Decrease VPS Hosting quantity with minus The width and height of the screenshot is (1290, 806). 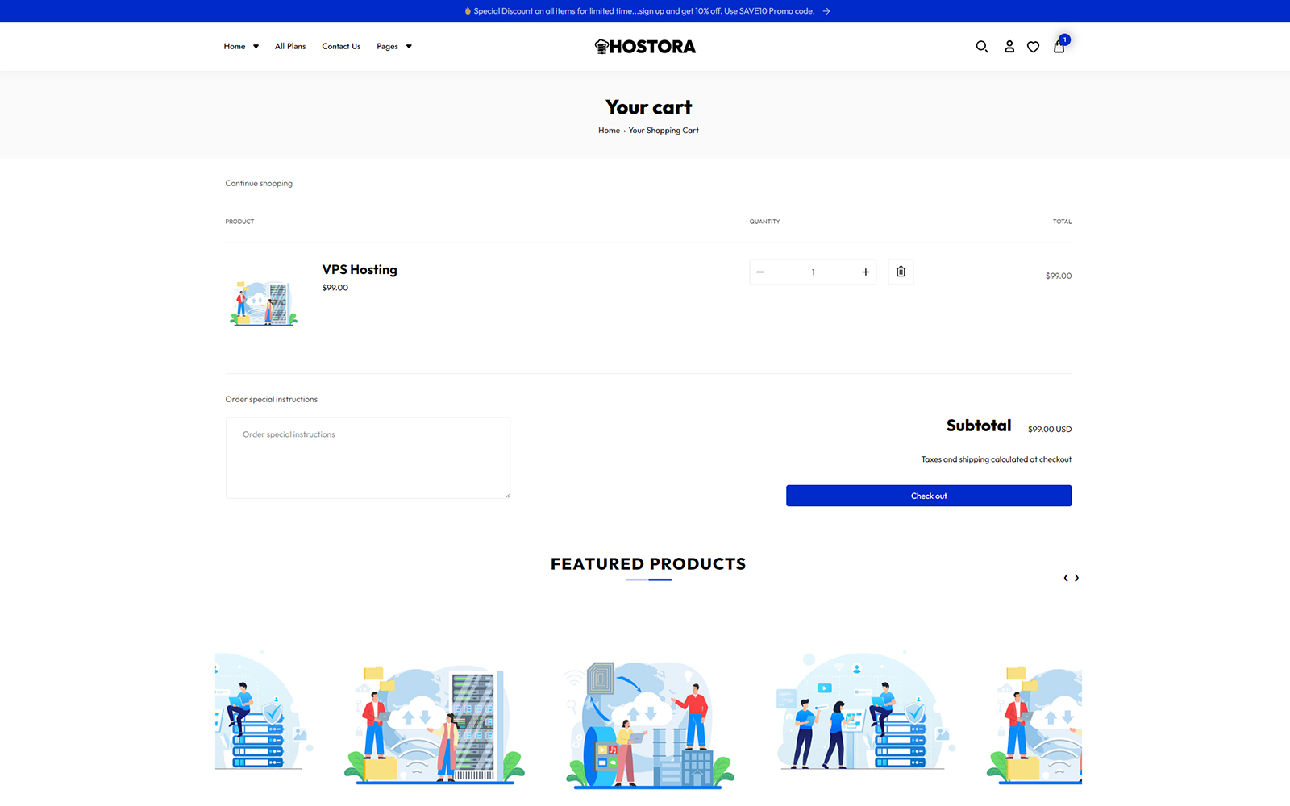pyautogui.click(x=760, y=272)
